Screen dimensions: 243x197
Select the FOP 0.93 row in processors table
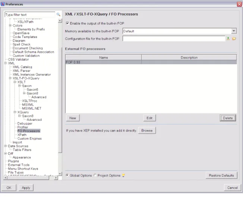(151, 62)
